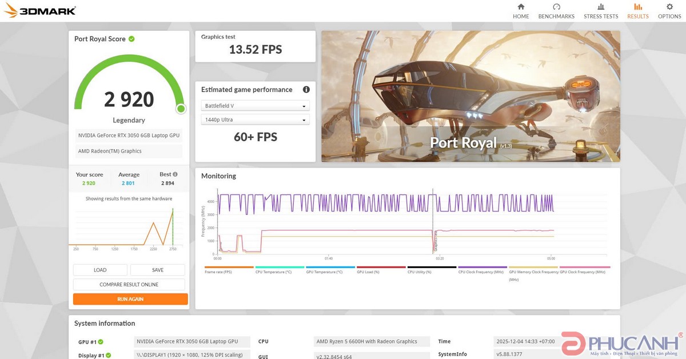Click info icon beside Estimated game performance
The width and height of the screenshot is (686, 359).
(x=306, y=90)
